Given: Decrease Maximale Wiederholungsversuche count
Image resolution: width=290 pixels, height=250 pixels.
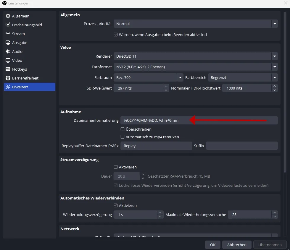Looking at the screenshot, I should pyautogui.click(x=275, y=217).
